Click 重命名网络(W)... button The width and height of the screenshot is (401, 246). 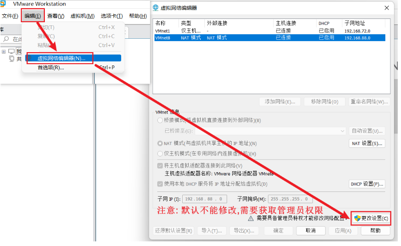[369, 102]
